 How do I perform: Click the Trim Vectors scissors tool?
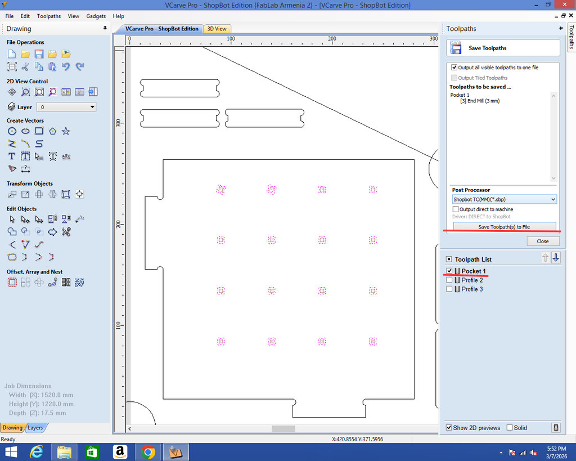66,232
